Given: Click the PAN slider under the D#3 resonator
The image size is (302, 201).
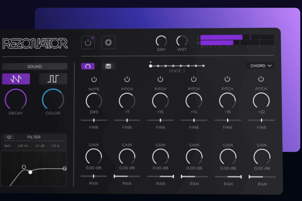Looking at the screenshot, I should [x=94, y=176].
